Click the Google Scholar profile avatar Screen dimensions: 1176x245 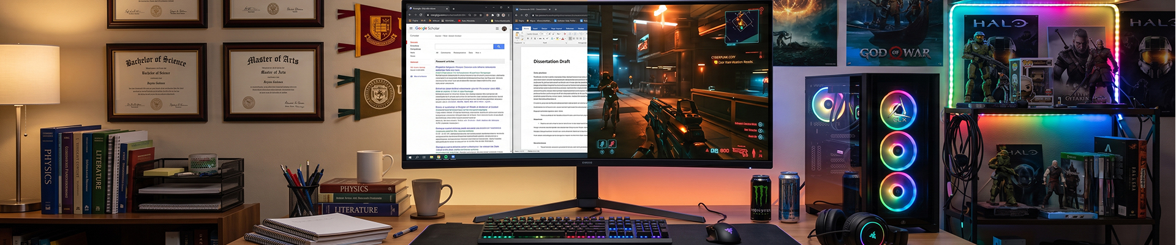click(x=504, y=28)
